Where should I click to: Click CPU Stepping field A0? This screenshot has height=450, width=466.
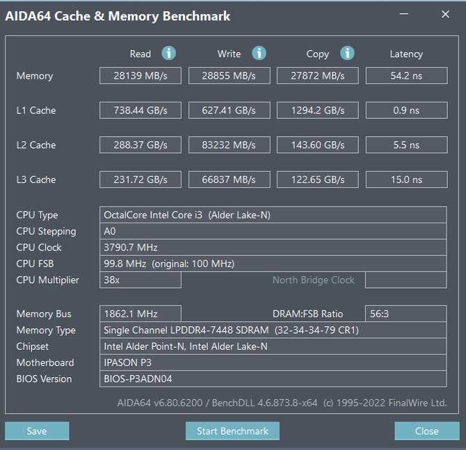click(x=273, y=231)
